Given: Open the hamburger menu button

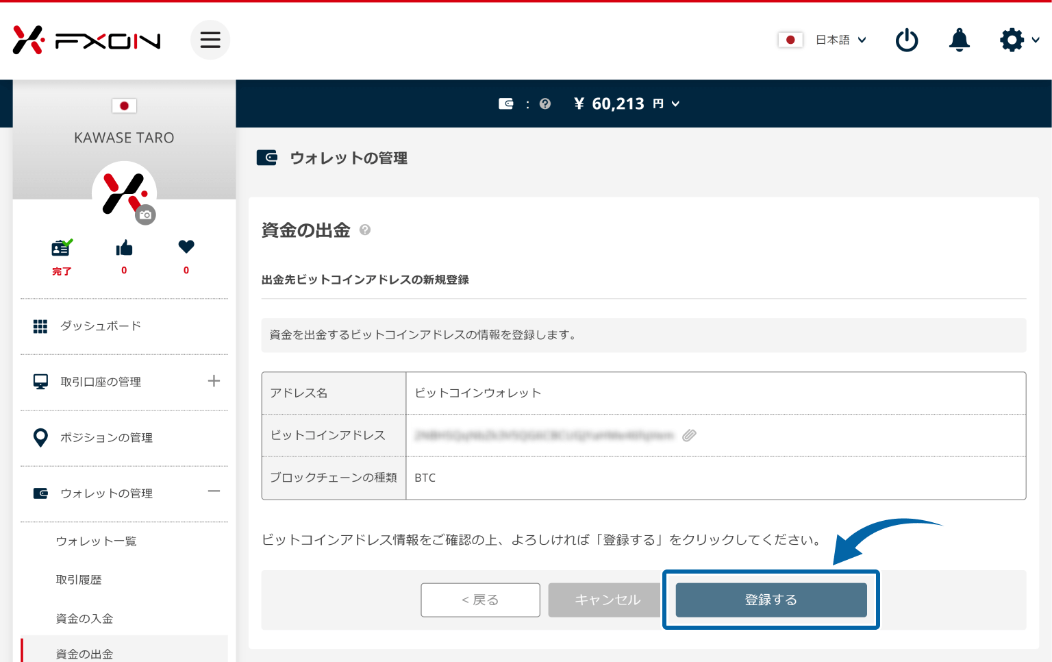Looking at the screenshot, I should point(210,40).
